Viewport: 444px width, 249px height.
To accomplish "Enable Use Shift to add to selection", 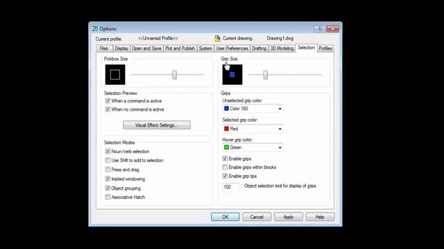I will [108, 160].
